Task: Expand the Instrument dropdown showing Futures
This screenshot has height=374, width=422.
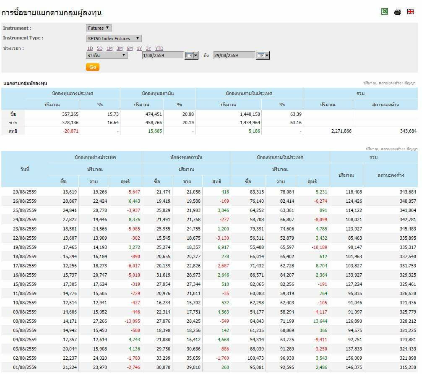Action: pyautogui.click(x=99, y=28)
